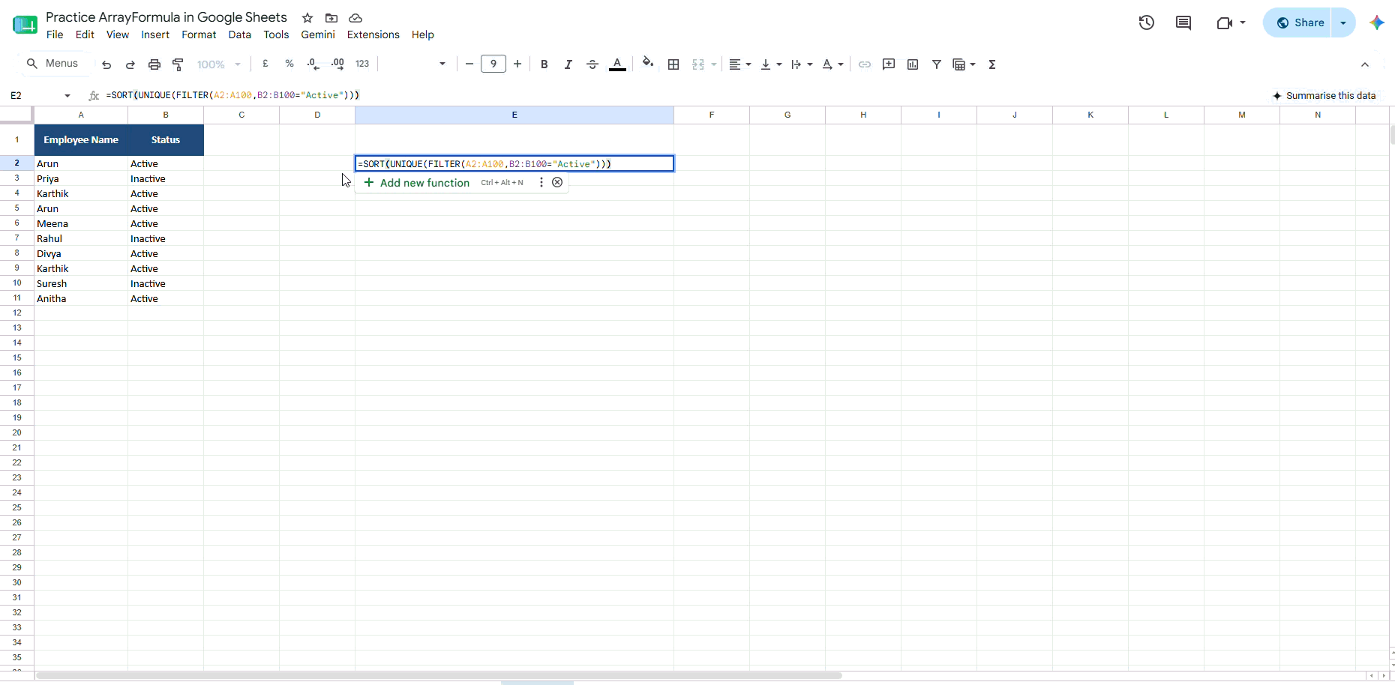Click the insert link icon
Screen dimensions: 1395x685
[x=865, y=64]
